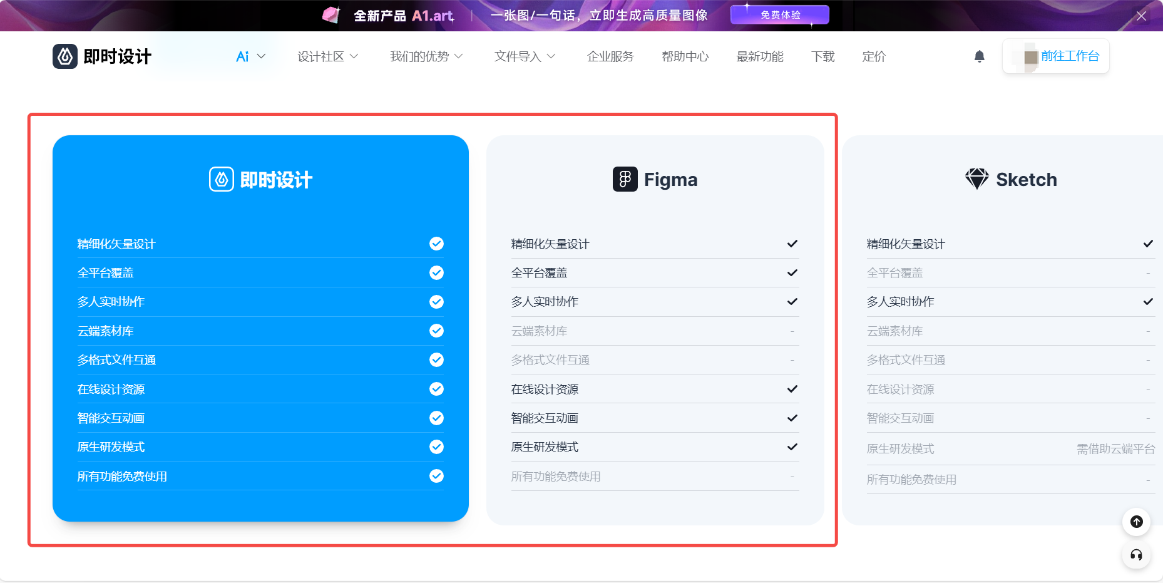The width and height of the screenshot is (1163, 583).
Task: Click 精细化矢量设计 in the 即时设计 card
Action: (x=116, y=244)
